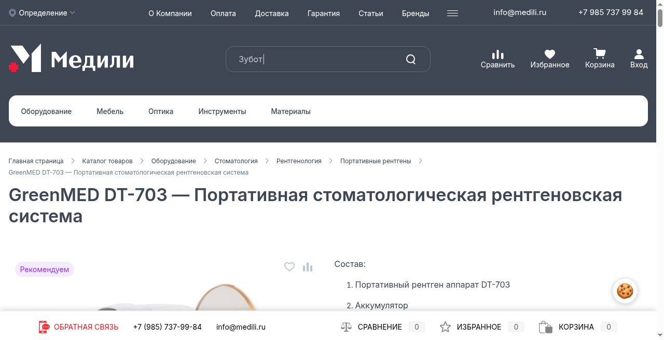Viewport: 664px width, 340px height.
Task: Call header phone +7 985 737 99 84
Action: (x=611, y=12)
